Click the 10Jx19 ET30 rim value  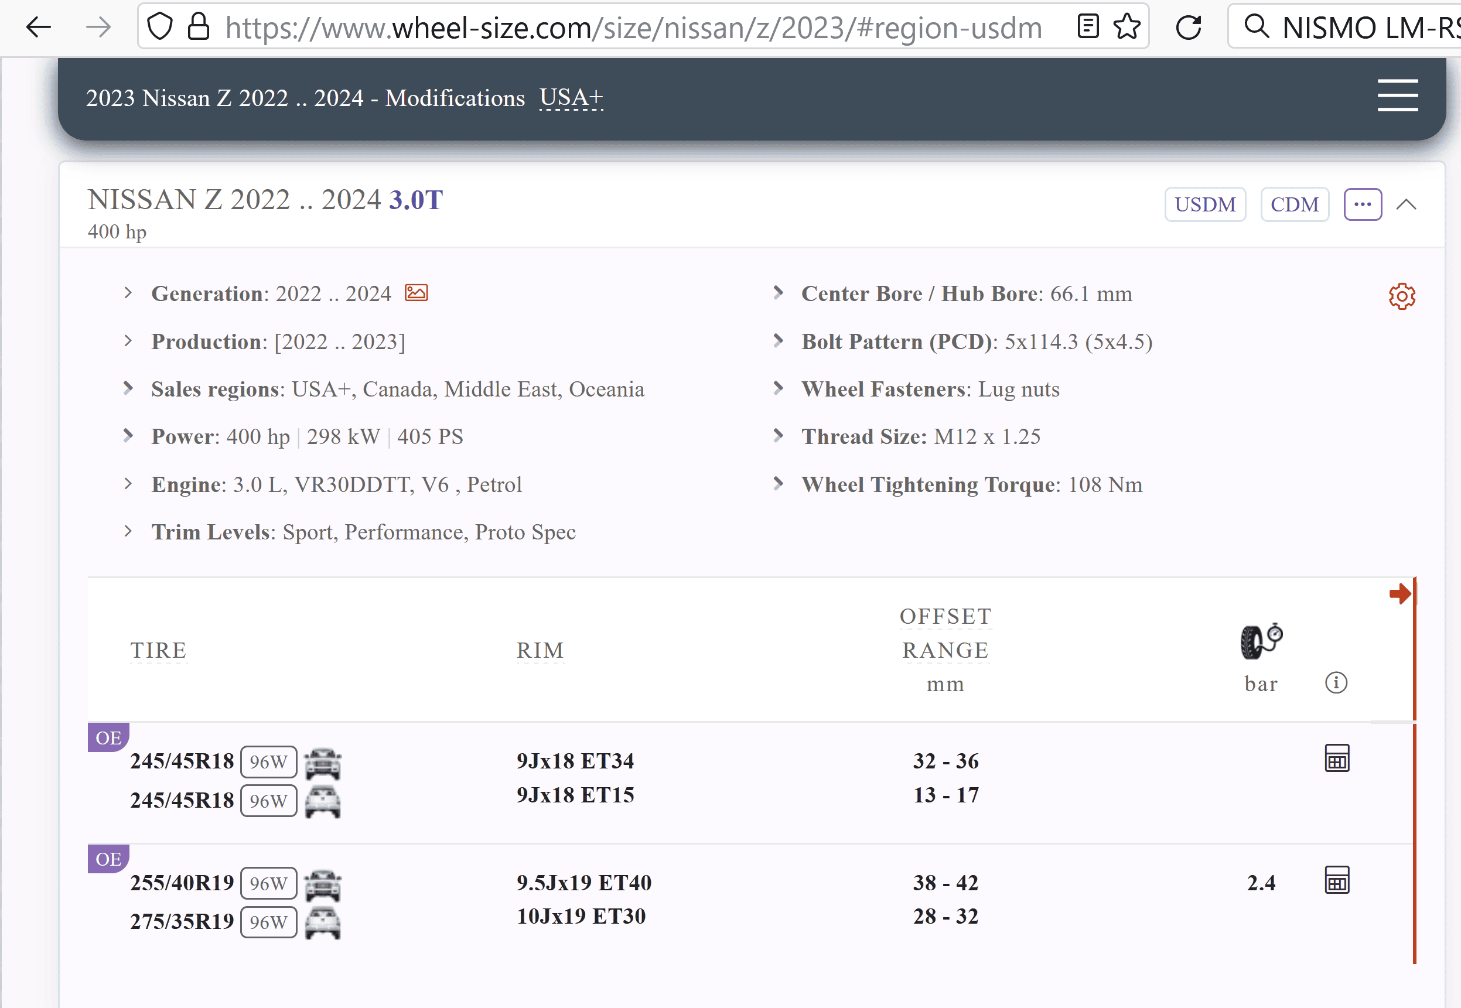tap(581, 916)
